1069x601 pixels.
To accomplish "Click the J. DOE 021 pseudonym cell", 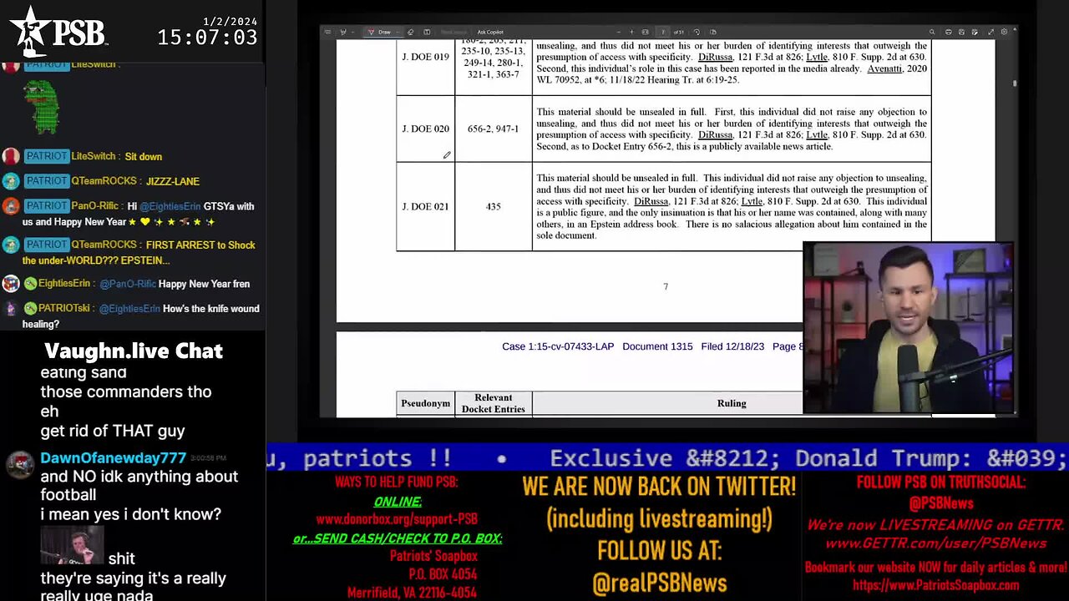I will [425, 206].
